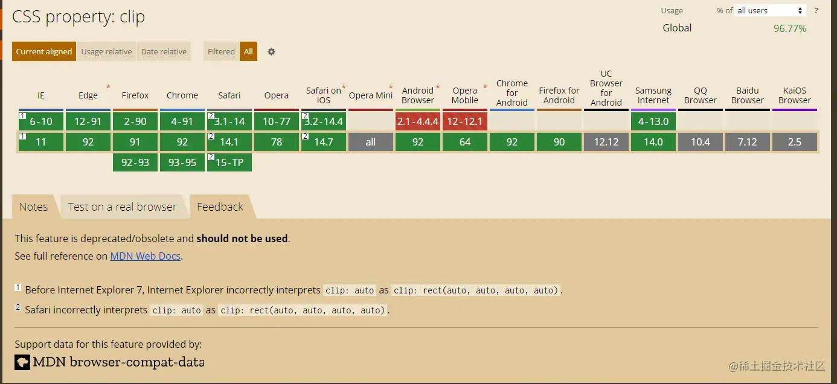Select the KaiOS Browser 2.5 cell

[795, 142]
